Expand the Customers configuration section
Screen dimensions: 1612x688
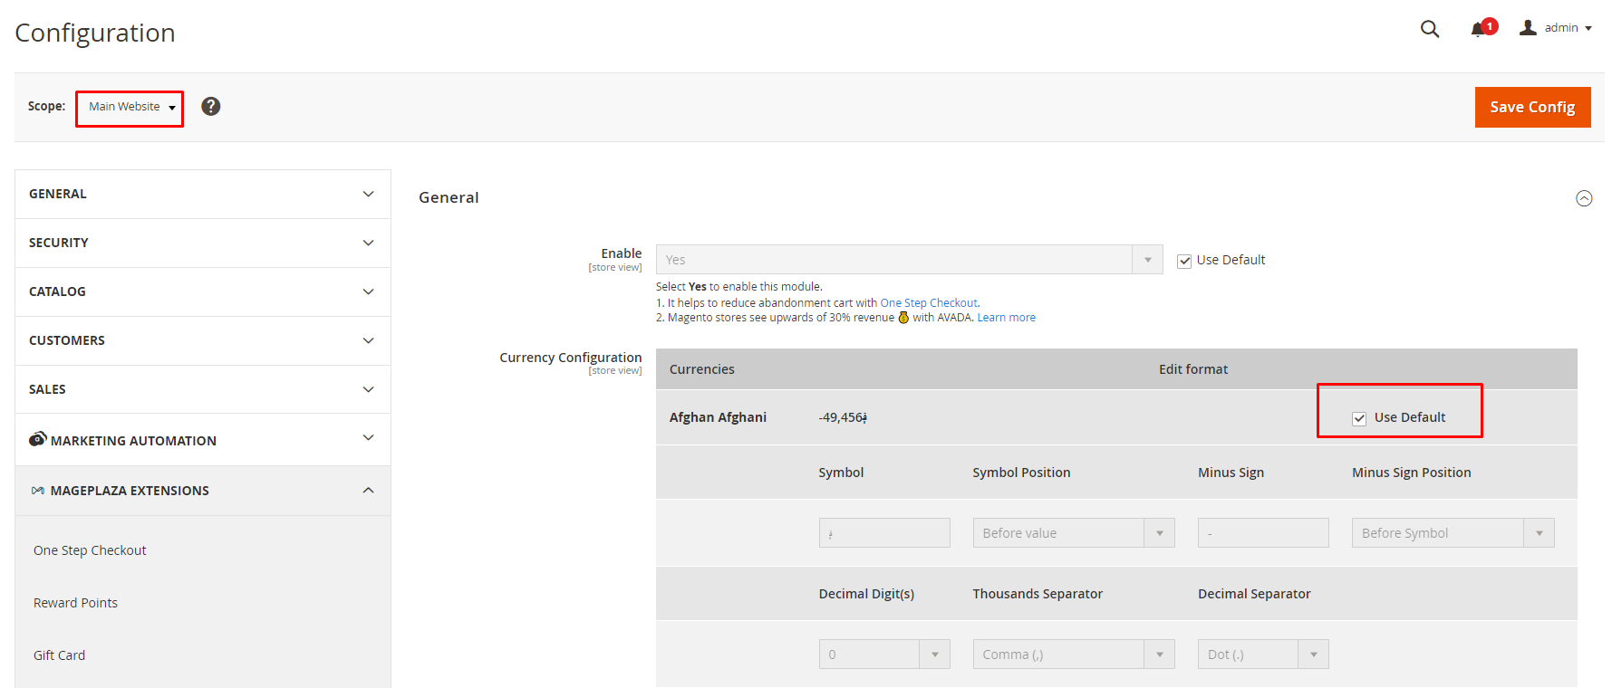click(x=203, y=340)
